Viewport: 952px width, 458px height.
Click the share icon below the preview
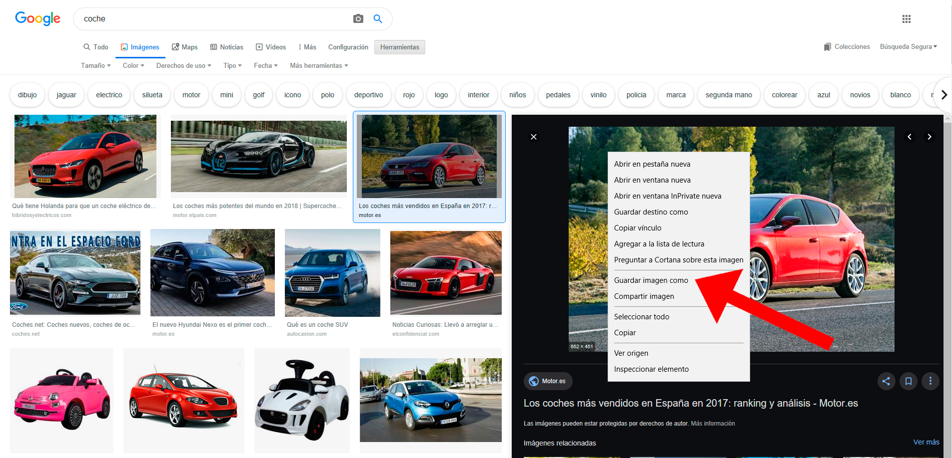pos(886,381)
